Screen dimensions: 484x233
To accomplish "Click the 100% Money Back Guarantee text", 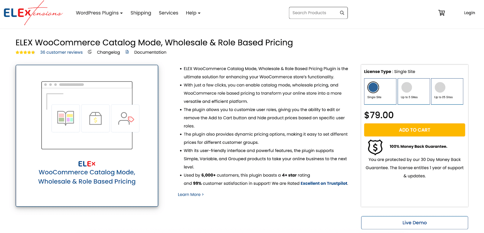I will (x=418, y=146).
